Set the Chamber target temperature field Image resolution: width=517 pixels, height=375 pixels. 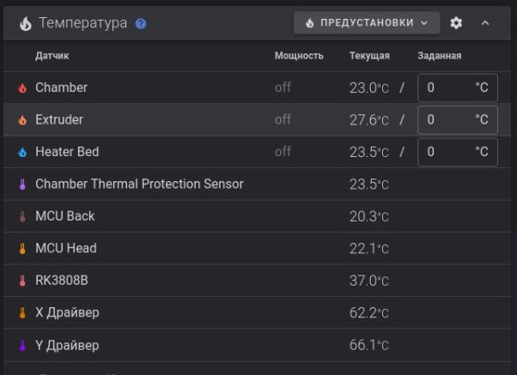[x=447, y=88]
